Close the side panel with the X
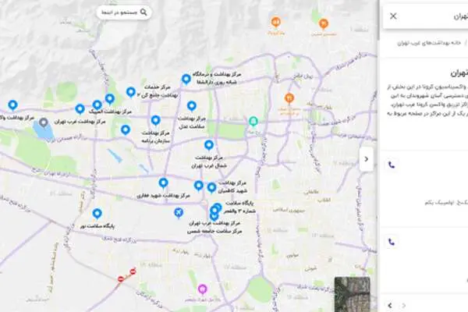Screen dimensions: 468x312 point(393,16)
